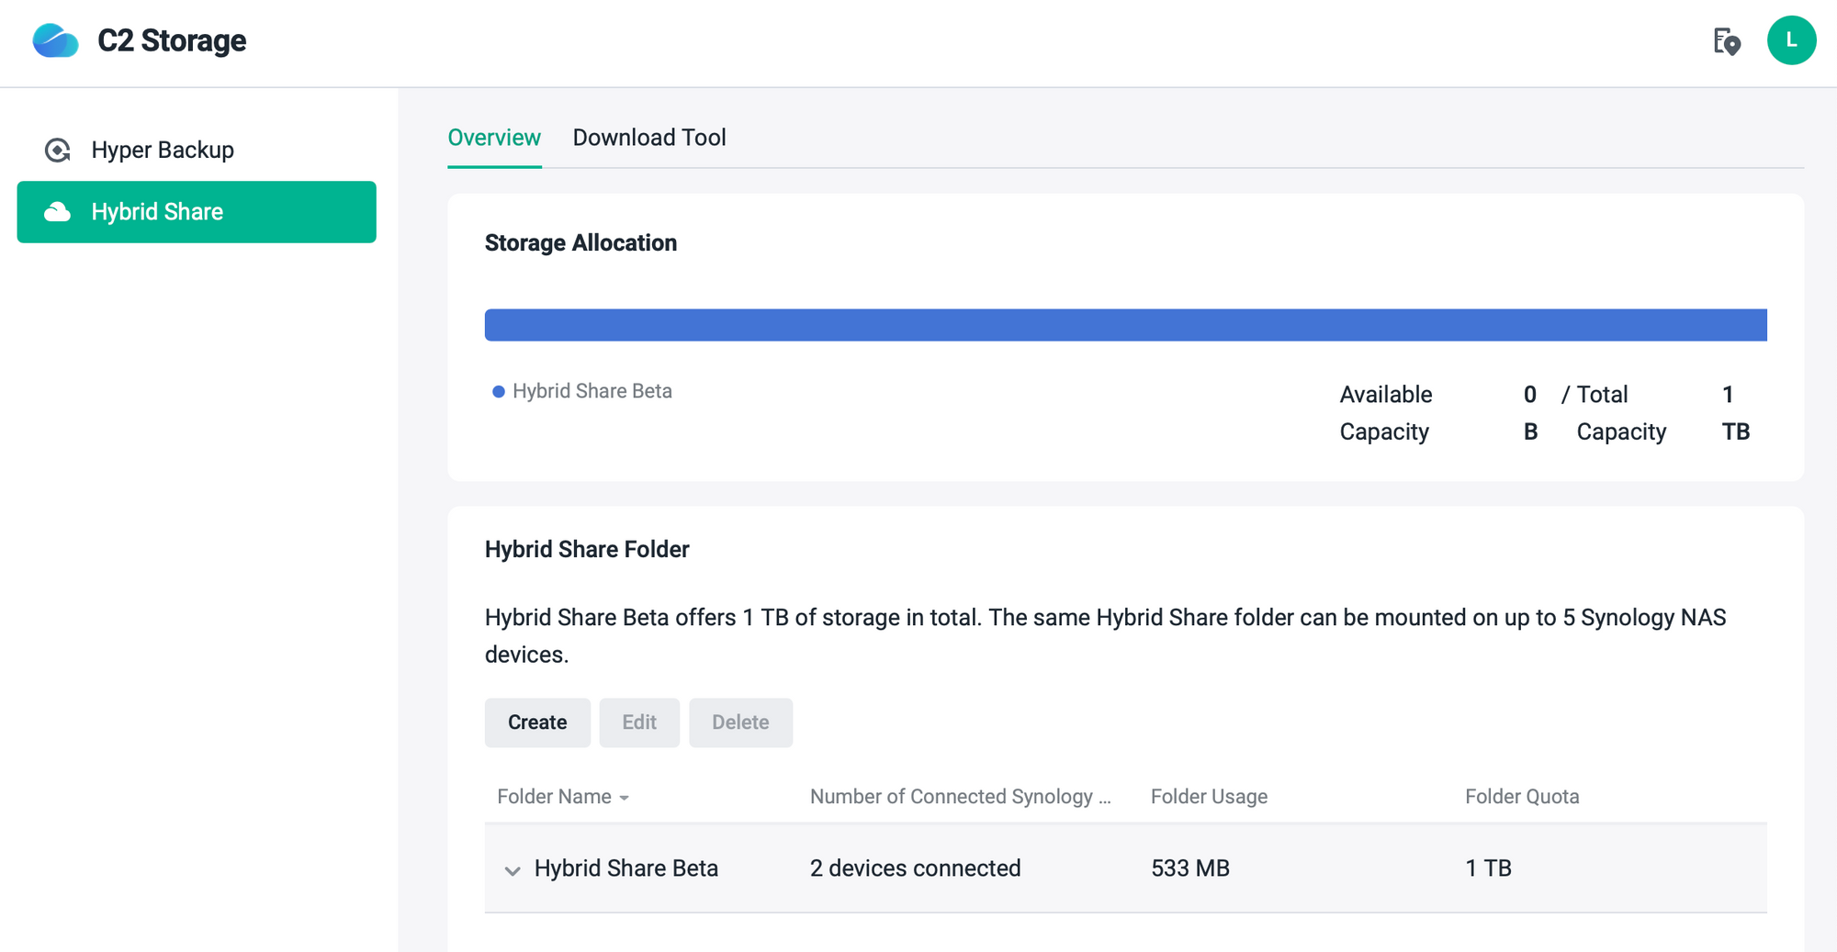
Task: Select Hyper Backup in the sidebar
Action: coord(197,150)
